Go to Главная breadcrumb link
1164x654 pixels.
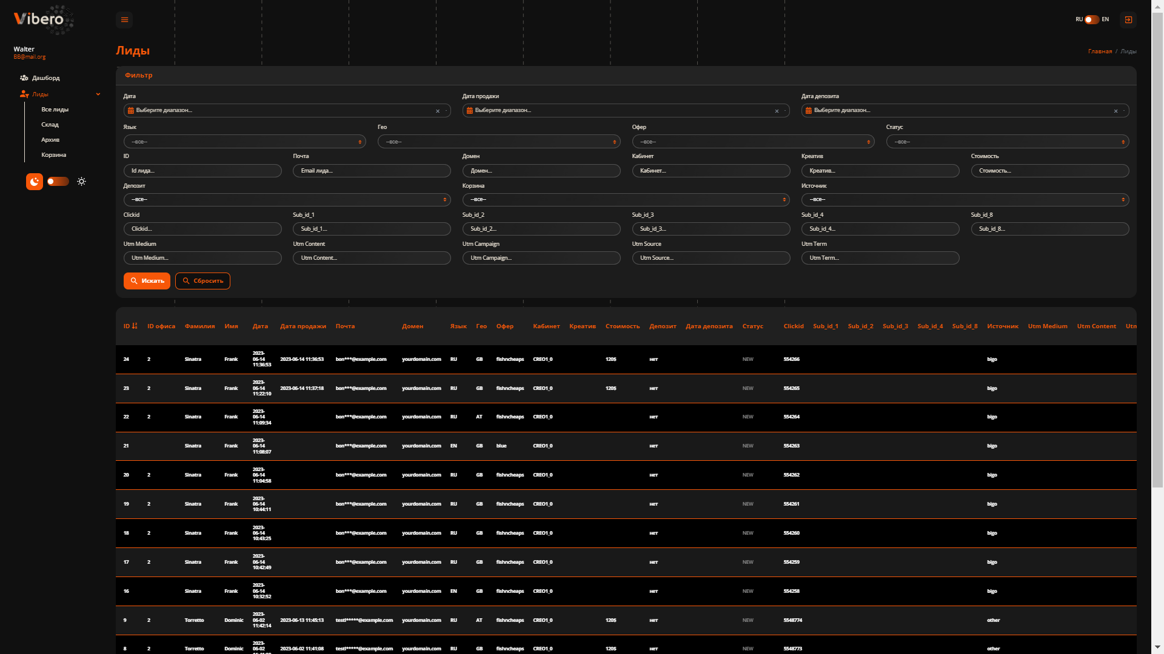1100,51
